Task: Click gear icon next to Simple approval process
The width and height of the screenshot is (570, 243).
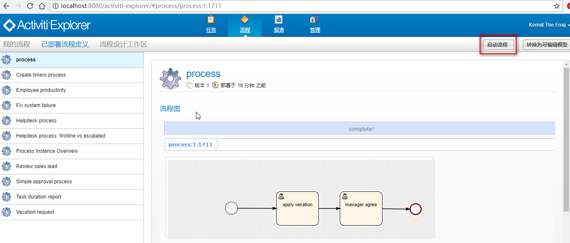Action: pyautogui.click(x=6, y=182)
